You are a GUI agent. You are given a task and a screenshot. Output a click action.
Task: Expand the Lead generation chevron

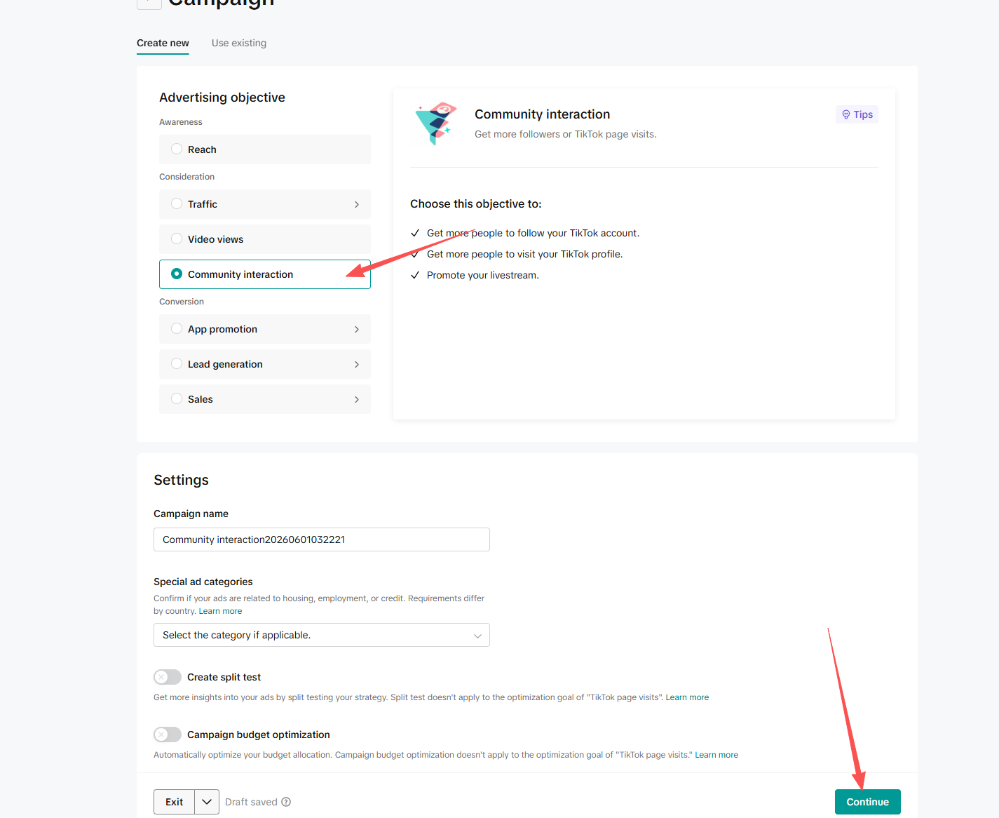(357, 364)
